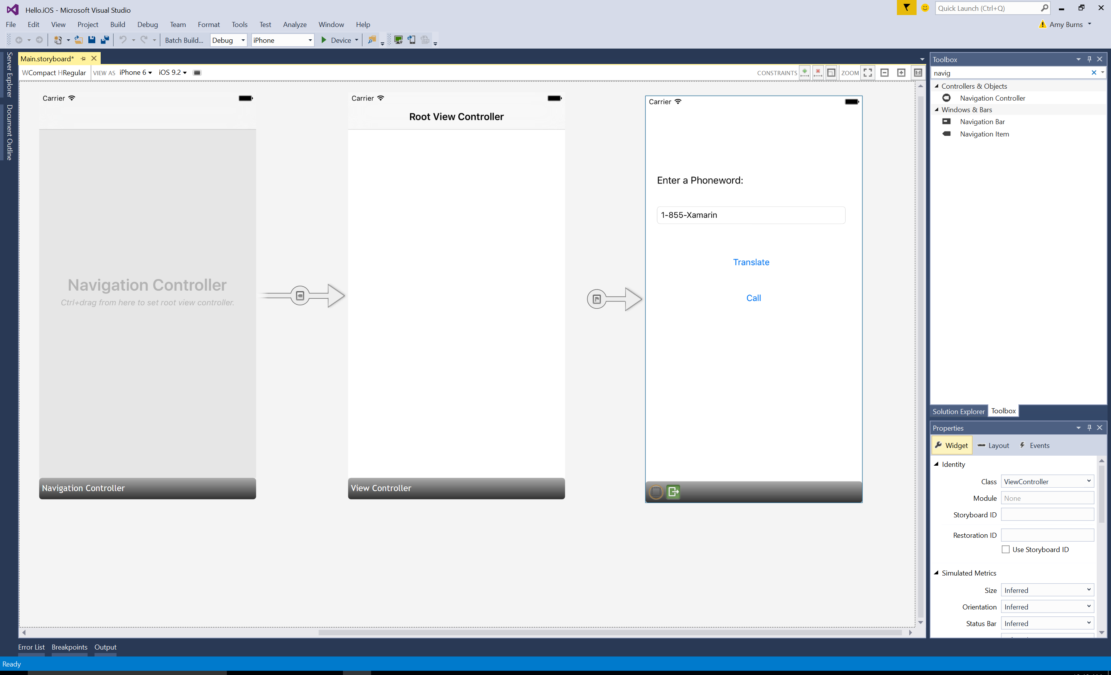This screenshot has width=1111, height=675.
Task: Click the Build menu item in menu bar
Action: pyautogui.click(x=117, y=24)
